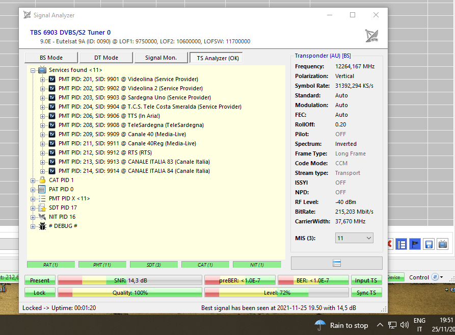This screenshot has height=335, width=455.
Task: Click the Lock status button
Action: pos(40,293)
